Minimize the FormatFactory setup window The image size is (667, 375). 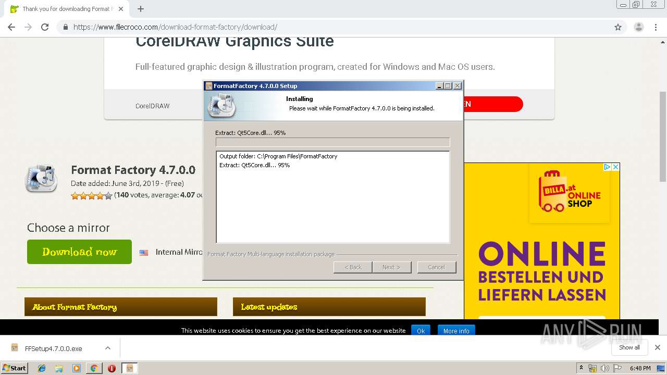pos(439,86)
